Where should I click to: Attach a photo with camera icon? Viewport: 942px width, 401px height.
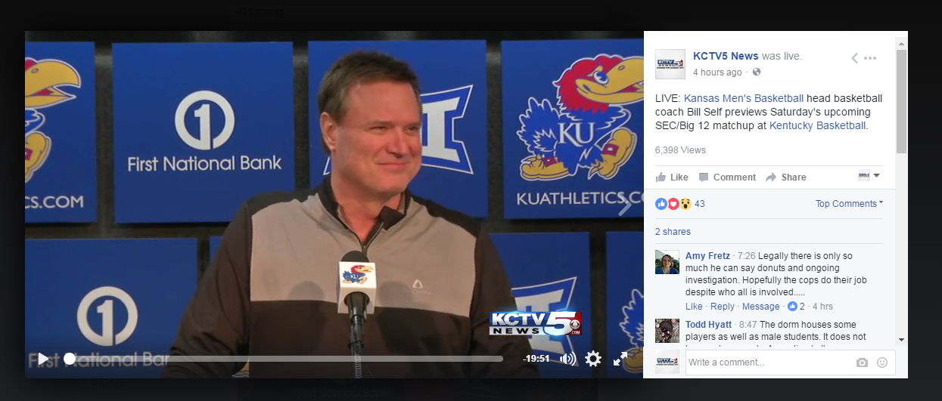[862, 362]
